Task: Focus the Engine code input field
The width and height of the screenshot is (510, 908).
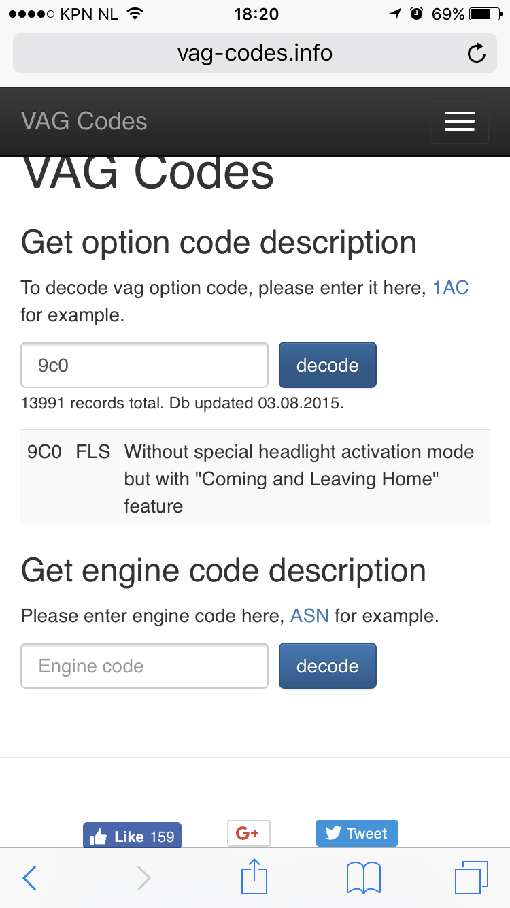Action: 145,666
